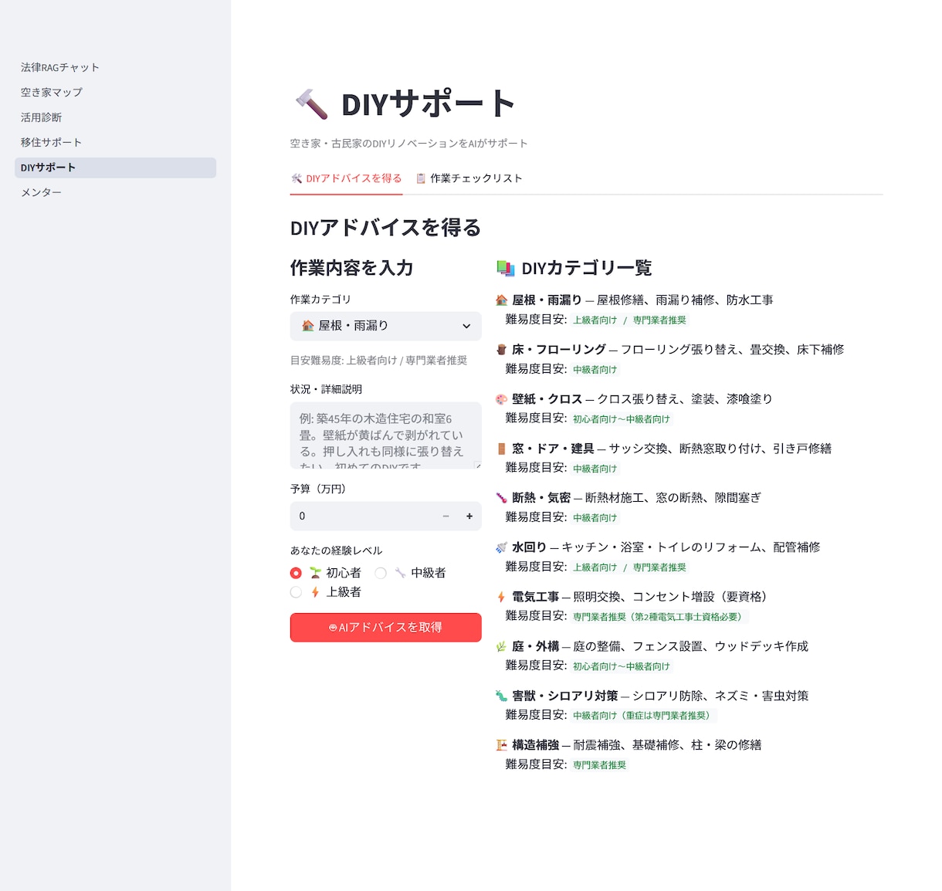Click the lightning icon for 電気工事 category

coord(502,597)
